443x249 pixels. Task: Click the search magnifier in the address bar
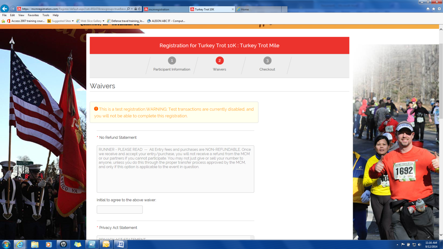click(x=128, y=9)
